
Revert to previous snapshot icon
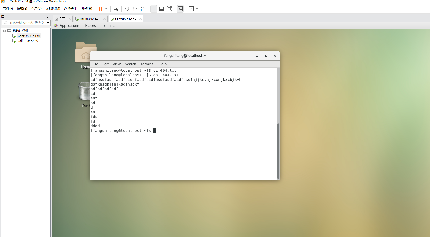(x=135, y=9)
